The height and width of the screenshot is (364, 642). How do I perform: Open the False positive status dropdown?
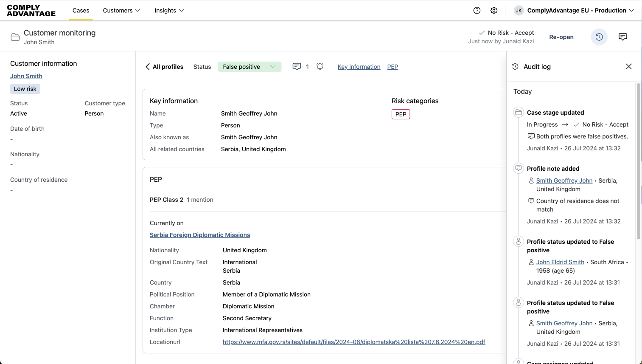tap(249, 67)
